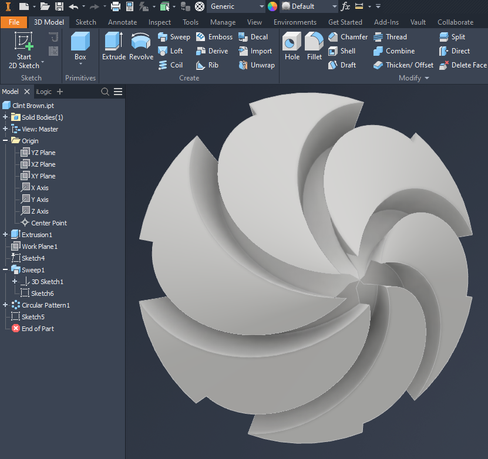Expand the Solid Bodies(1) node

pos(5,117)
